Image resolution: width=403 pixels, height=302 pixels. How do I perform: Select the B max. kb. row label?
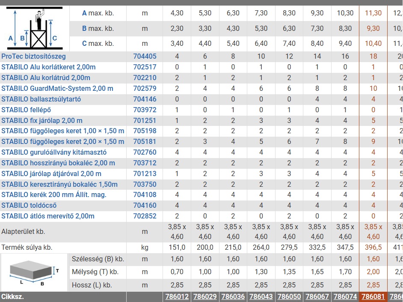(x=98, y=29)
